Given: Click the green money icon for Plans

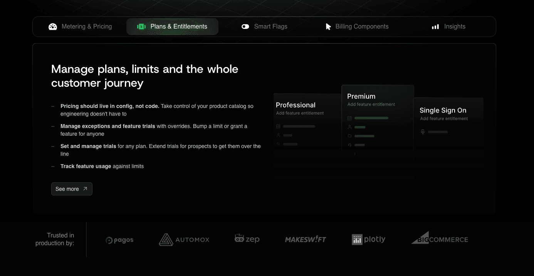Looking at the screenshot, I should pos(141,27).
